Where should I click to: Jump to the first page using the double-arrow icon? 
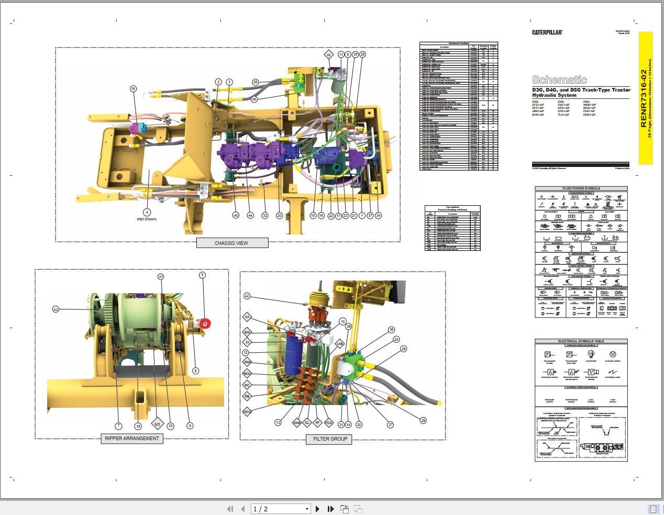[229, 508]
